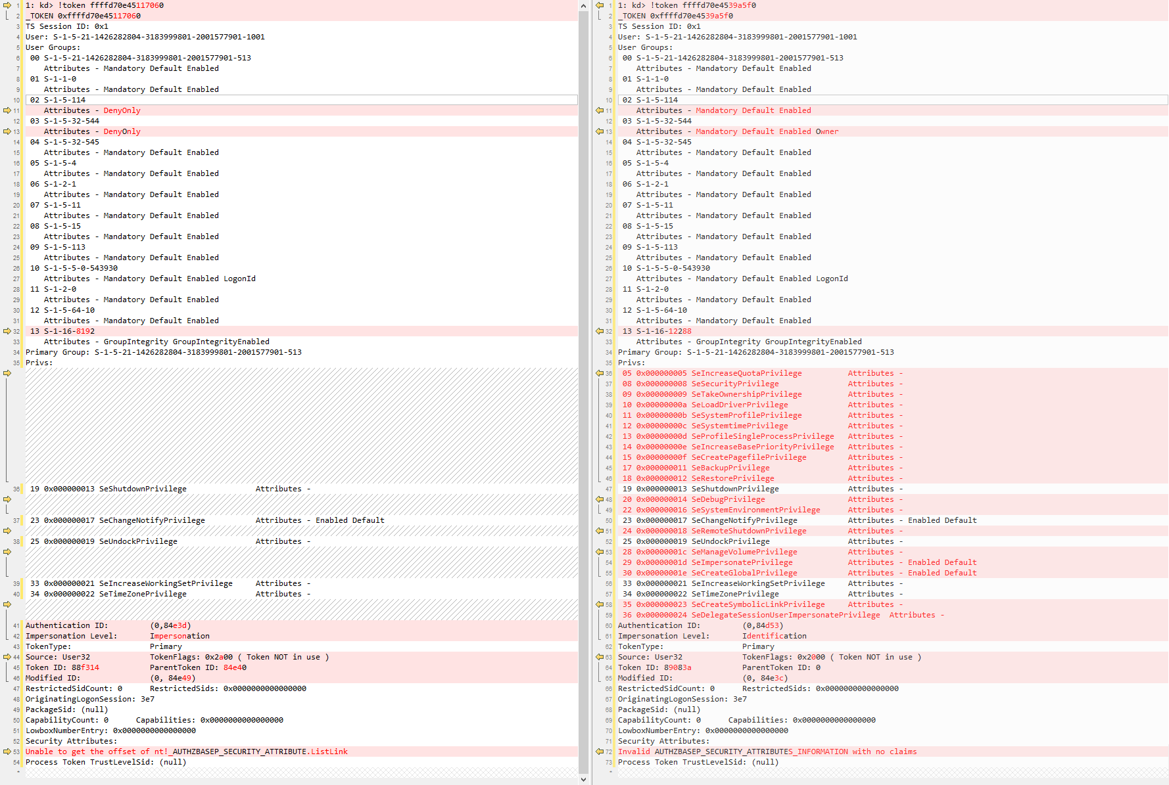Click scroll-down arrow of left pane scrollbar
The height and width of the screenshot is (785, 1169).
(x=583, y=779)
